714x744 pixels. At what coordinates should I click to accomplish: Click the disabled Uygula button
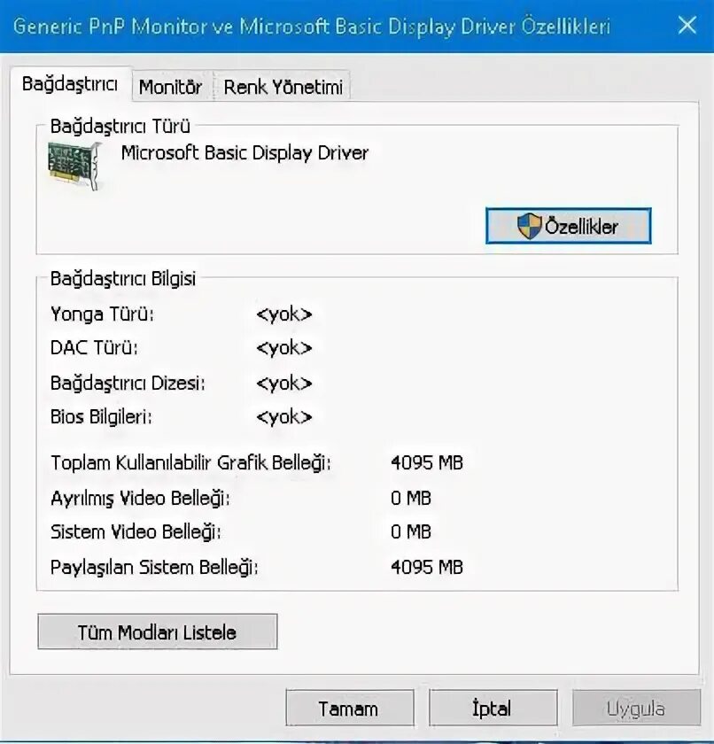tap(636, 709)
